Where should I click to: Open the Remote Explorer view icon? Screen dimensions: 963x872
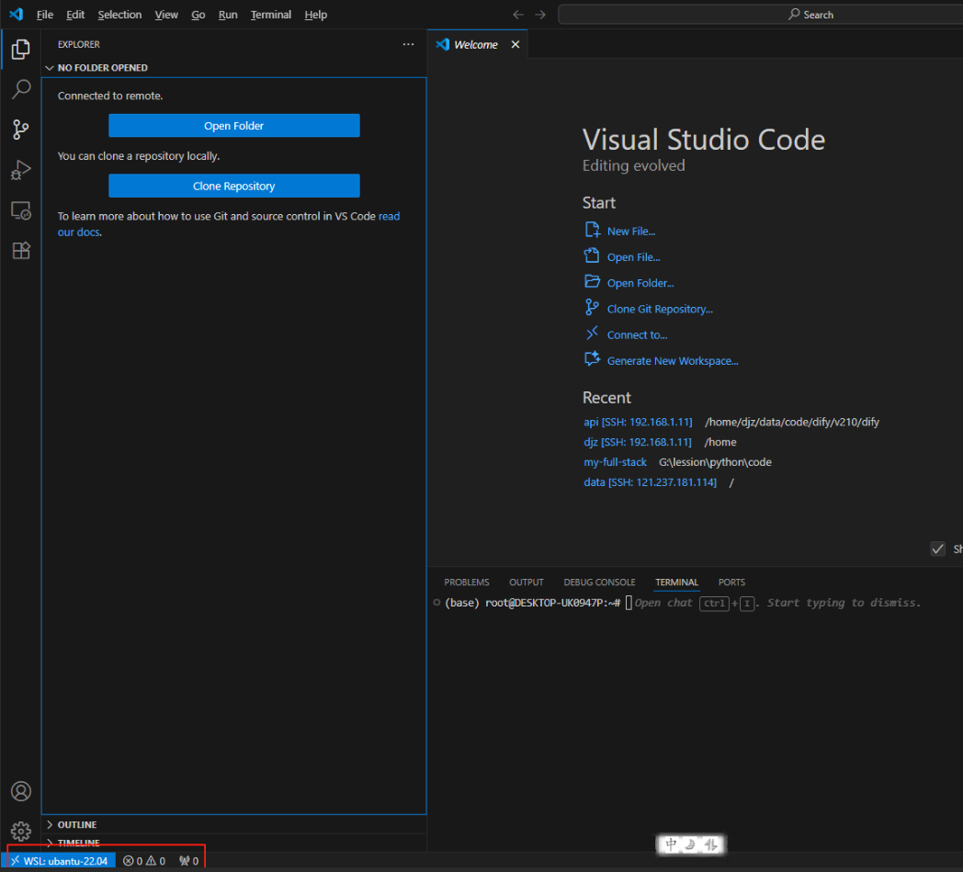coord(21,210)
